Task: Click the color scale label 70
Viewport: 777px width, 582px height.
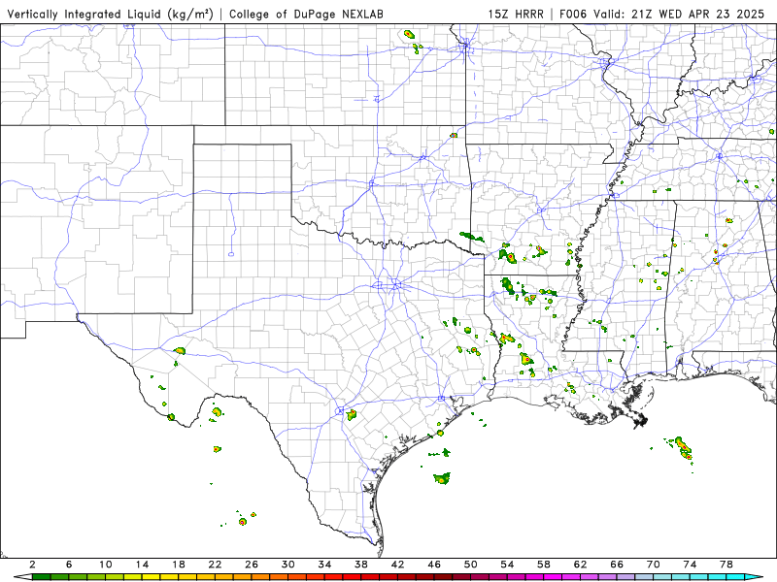Action: [x=653, y=565]
